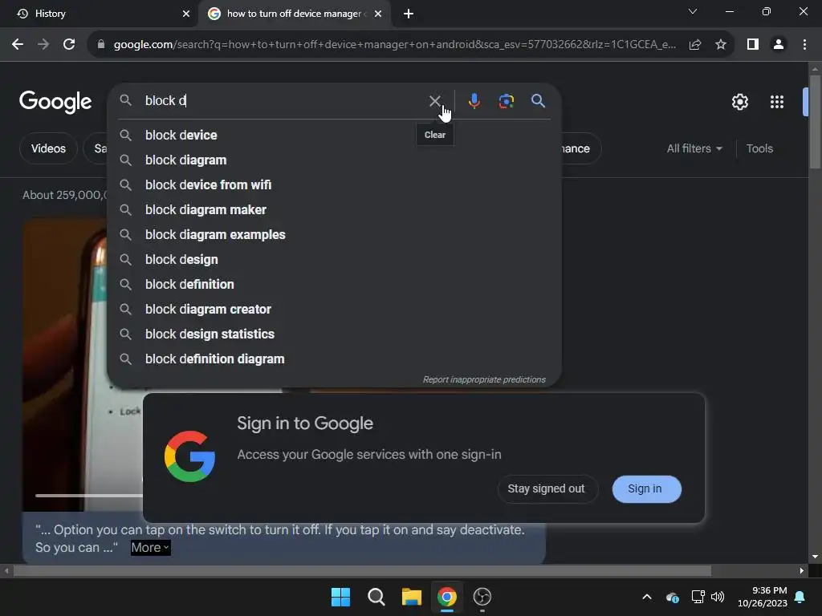
Task: Open the Google sign-in prompt logo
Action: coord(189,456)
